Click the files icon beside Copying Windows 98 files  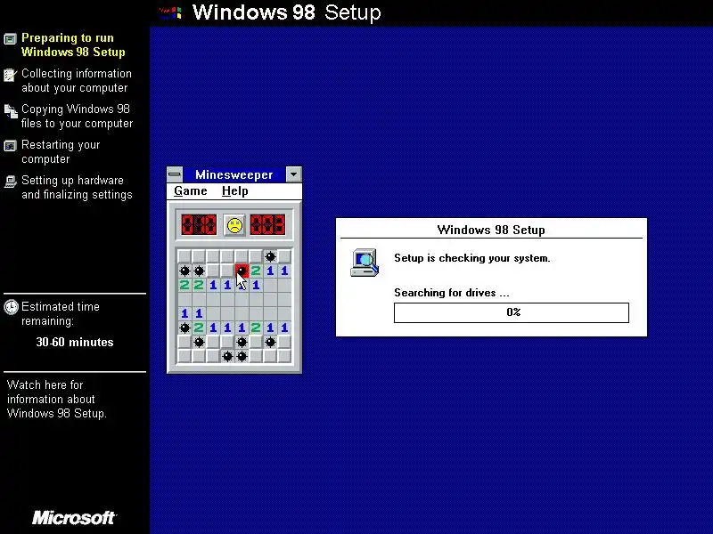coord(11,110)
